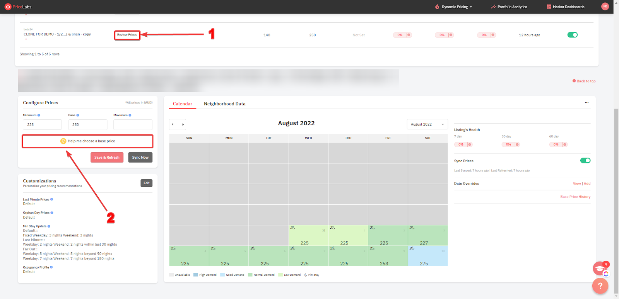This screenshot has height=299, width=619.
Task: Switch to the Neighborhood Data tab
Action: coord(224,104)
